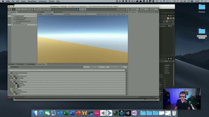Click the Step frame button
This screenshot has width=209, height=117.
(84, 9)
